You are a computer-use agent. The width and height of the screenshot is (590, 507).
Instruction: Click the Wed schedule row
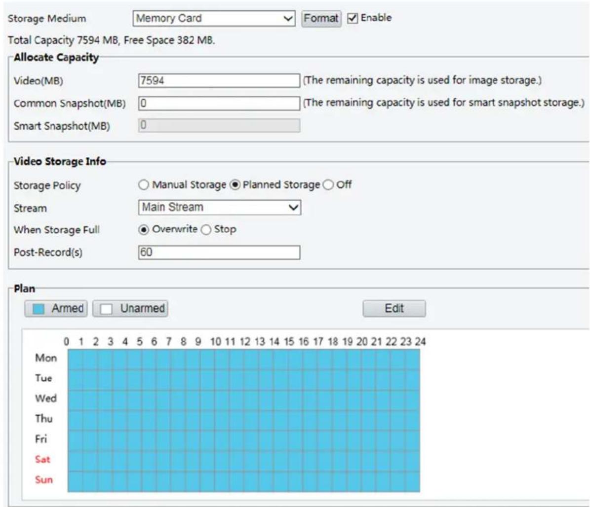244,400
